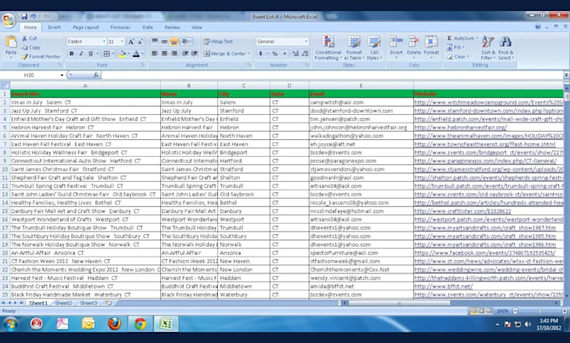The image size is (570, 343).
Task: Increase font size with Grow Font
Action: click(x=132, y=41)
